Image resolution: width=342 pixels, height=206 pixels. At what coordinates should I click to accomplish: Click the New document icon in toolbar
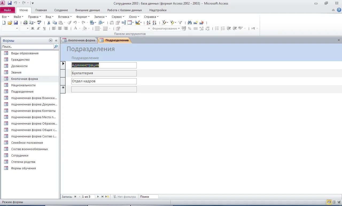[4, 23]
